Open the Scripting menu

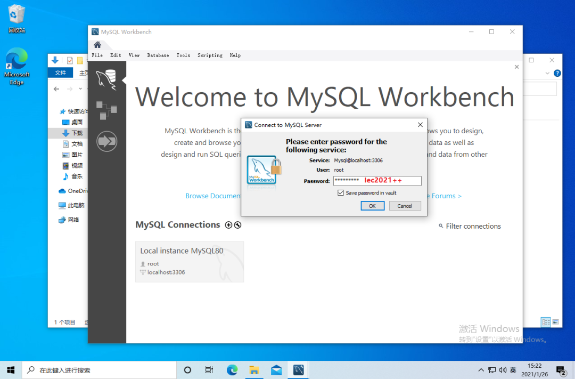pos(210,55)
